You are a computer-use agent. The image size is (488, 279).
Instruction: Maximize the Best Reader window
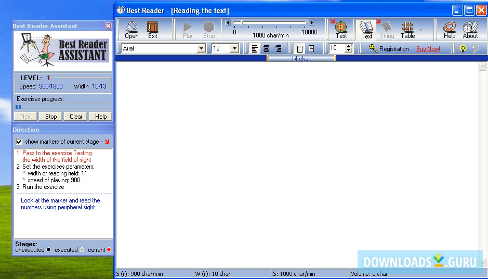pos(469,10)
